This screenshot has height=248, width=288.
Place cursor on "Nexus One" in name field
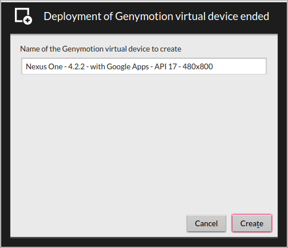click(44, 66)
